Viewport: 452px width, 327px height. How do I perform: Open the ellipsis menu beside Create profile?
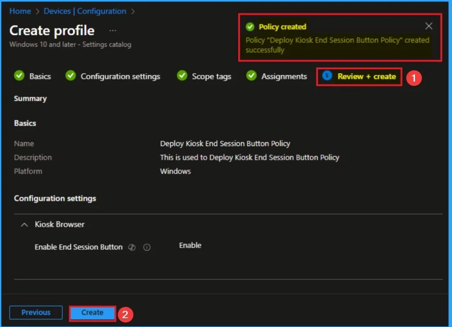tap(113, 30)
